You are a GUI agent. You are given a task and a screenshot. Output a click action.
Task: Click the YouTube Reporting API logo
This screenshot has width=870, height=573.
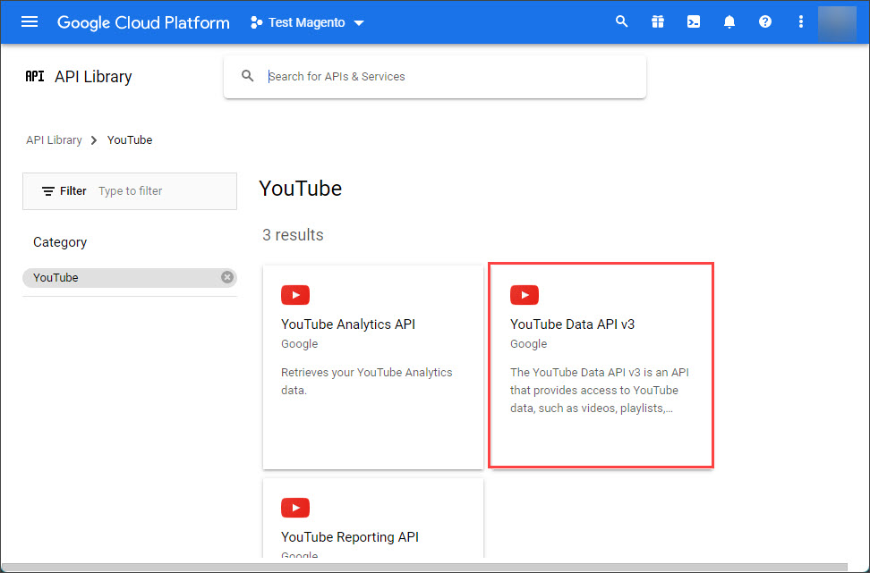click(x=295, y=508)
